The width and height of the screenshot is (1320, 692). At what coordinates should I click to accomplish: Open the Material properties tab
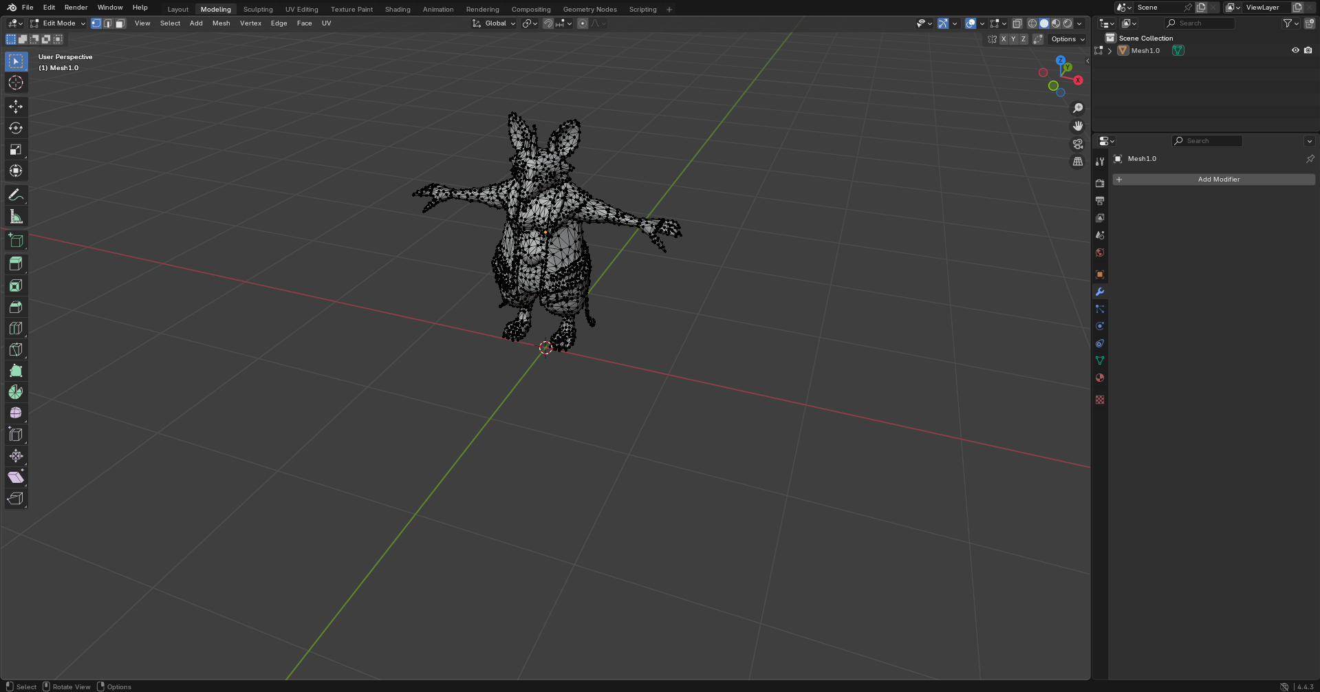(1100, 378)
